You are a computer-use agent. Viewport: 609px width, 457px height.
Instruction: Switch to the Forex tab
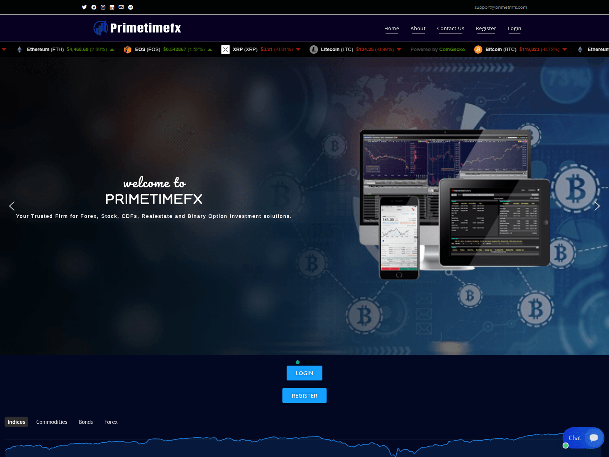111,422
